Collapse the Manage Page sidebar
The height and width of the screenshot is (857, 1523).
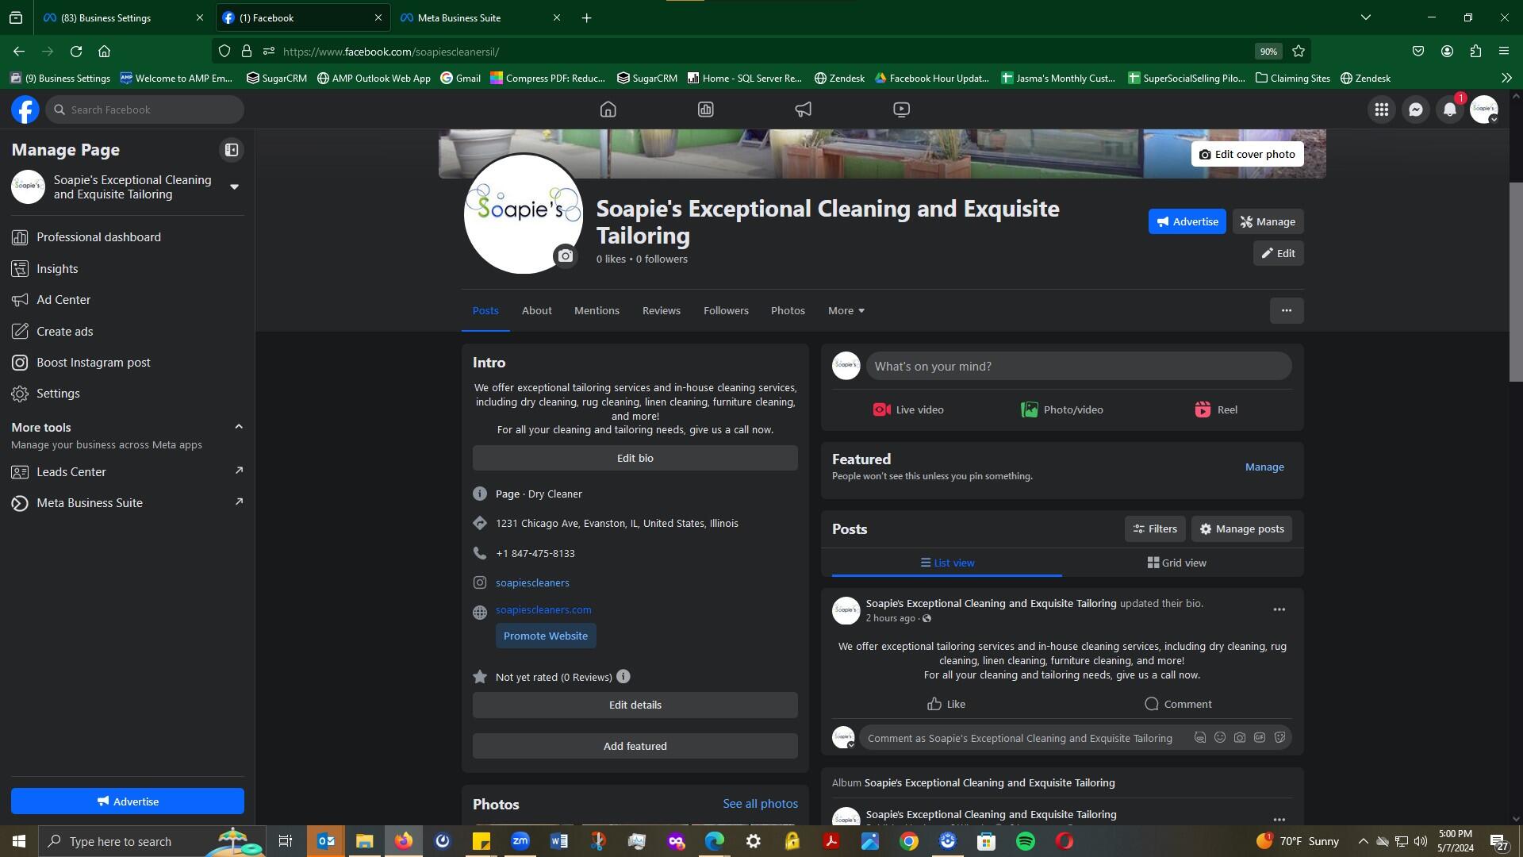231,149
